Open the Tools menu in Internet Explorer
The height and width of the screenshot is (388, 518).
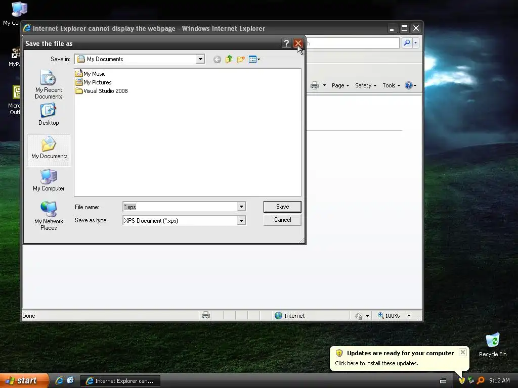[x=391, y=85]
